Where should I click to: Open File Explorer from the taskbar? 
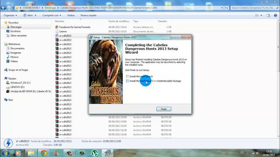click(31, 153)
